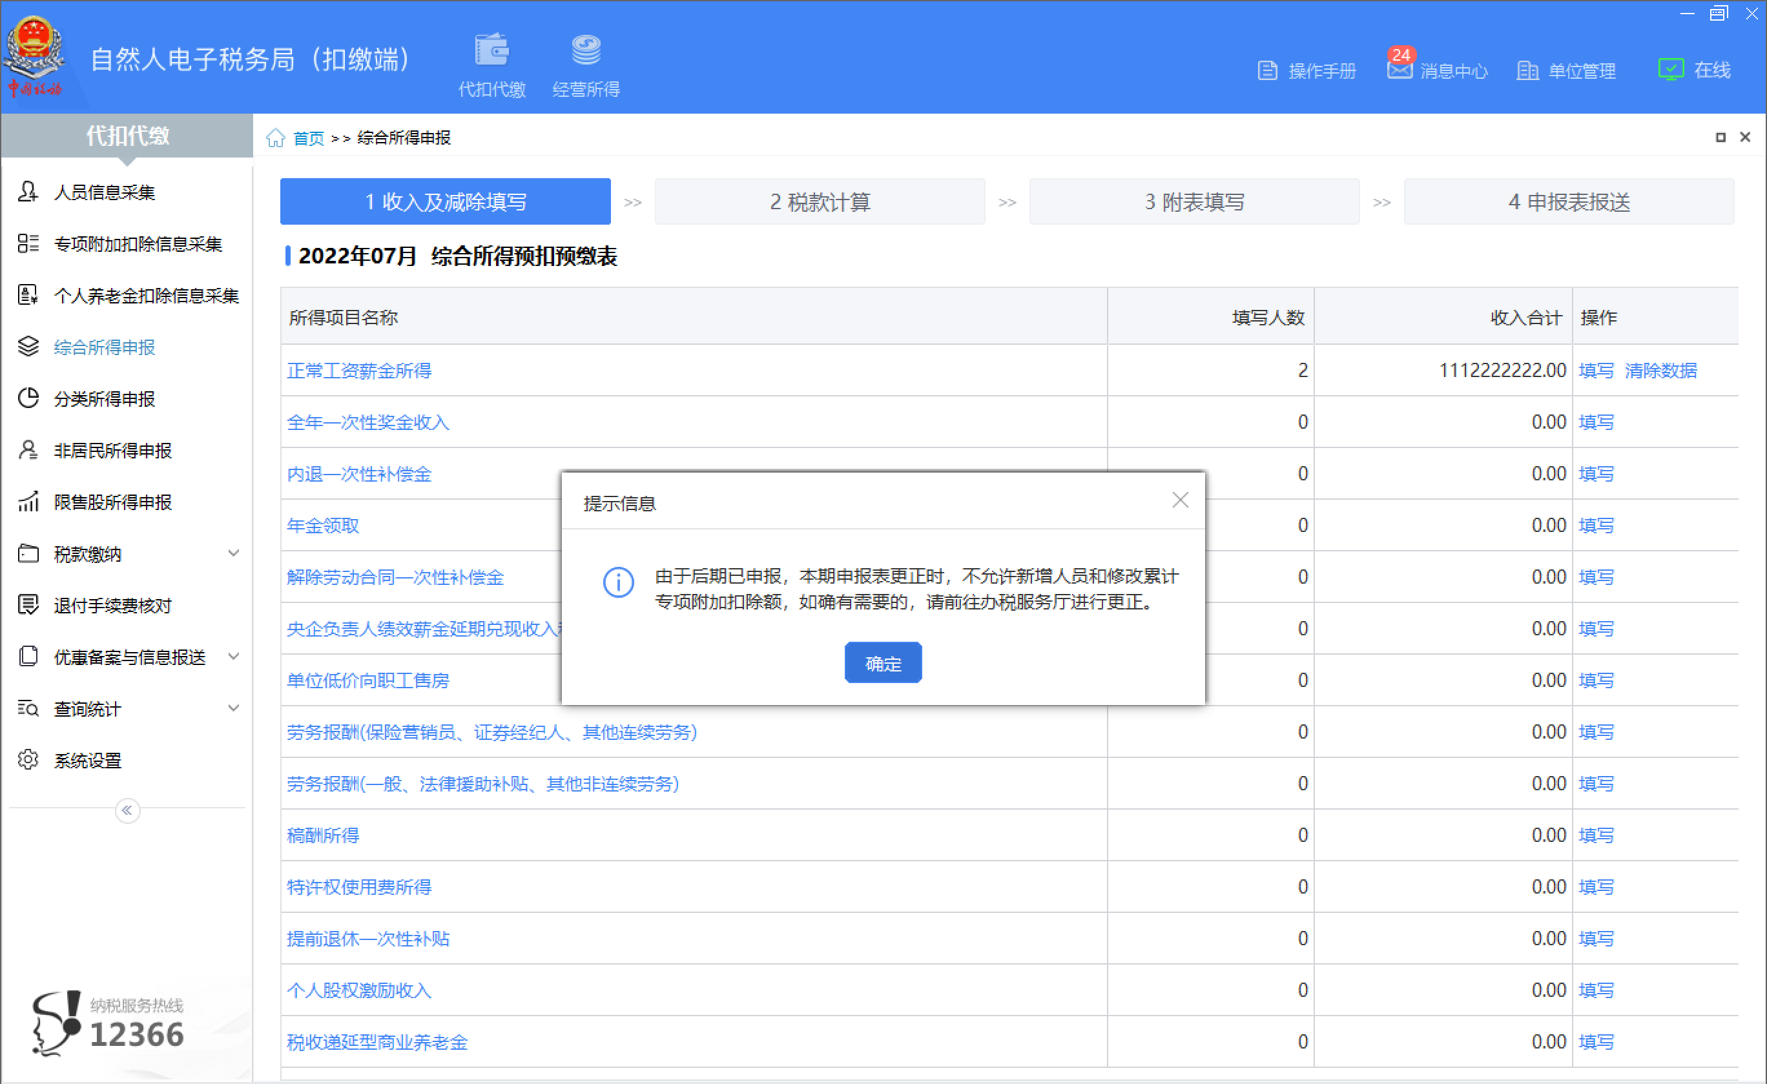This screenshot has height=1084, width=1767.
Task: Click the 首页 breadcrumb link
Action: click(x=308, y=138)
